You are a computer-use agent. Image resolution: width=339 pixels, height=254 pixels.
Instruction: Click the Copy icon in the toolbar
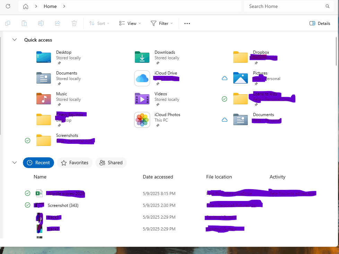pyautogui.click(x=8, y=23)
